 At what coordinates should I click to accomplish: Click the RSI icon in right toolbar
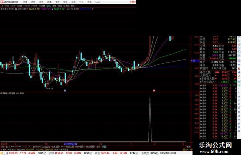click(x=239, y=64)
